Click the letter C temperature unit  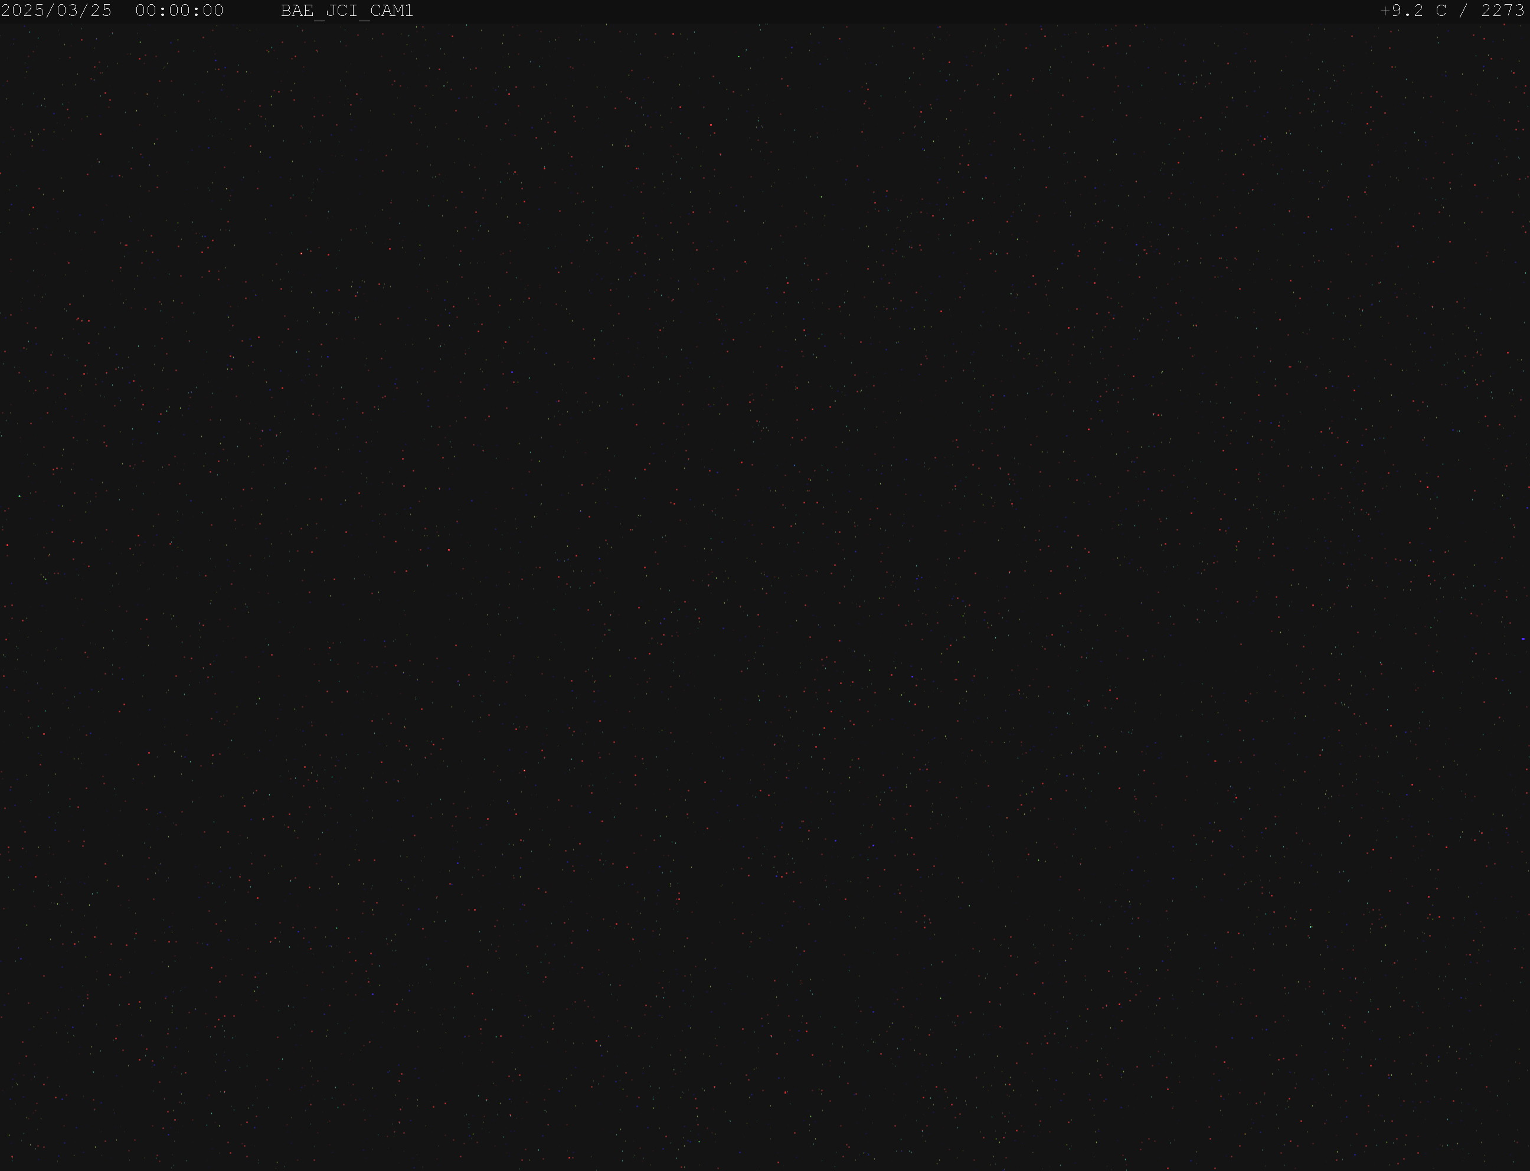(x=1441, y=11)
